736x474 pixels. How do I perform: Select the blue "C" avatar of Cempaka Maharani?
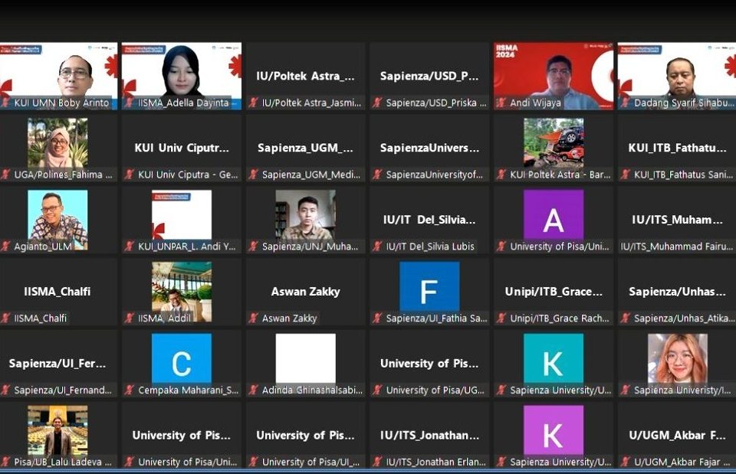(181, 358)
